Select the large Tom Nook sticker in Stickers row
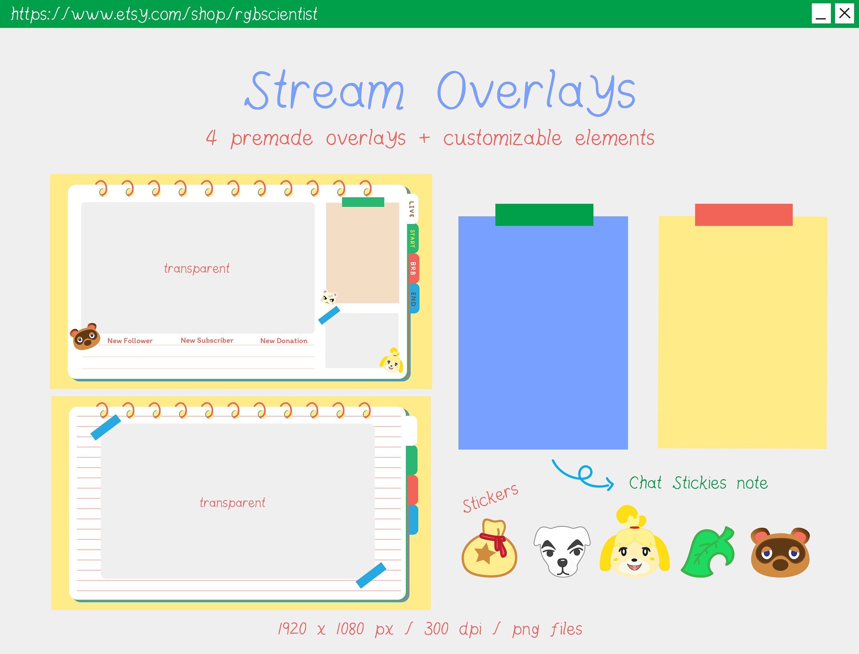 coord(780,552)
